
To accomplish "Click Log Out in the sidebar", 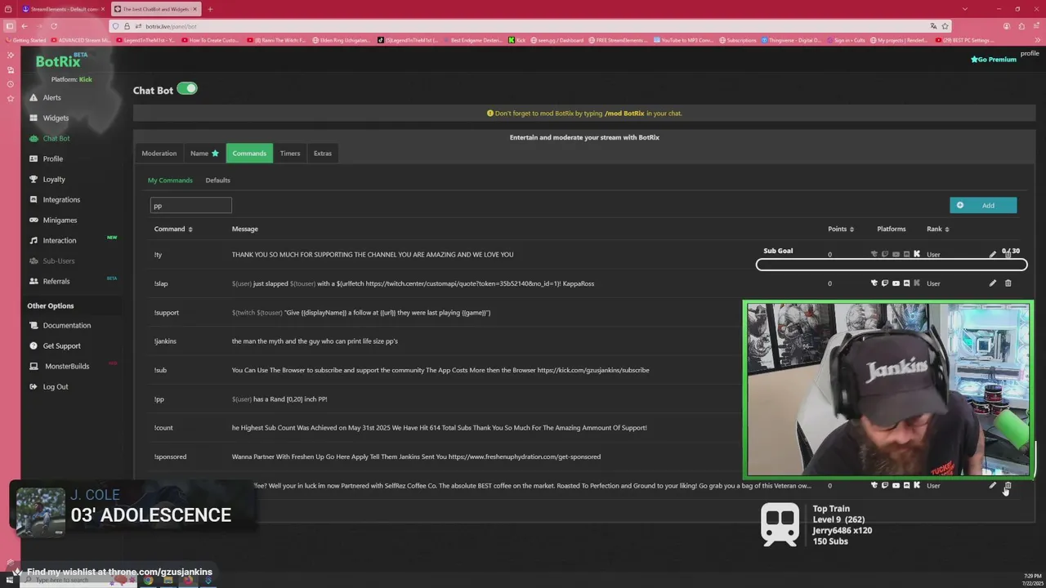I will tap(56, 386).
